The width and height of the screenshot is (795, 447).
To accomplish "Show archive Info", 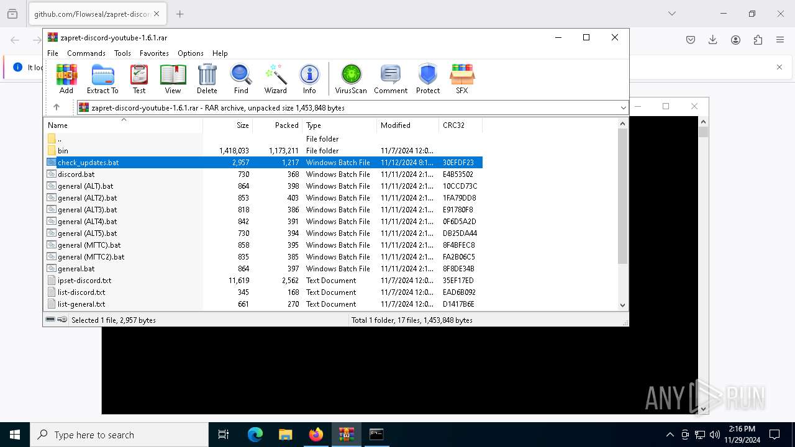I will click(x=309, y=79).
